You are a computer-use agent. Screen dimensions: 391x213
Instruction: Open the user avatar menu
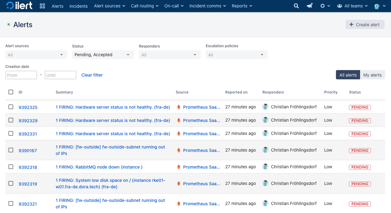point(379,6)
